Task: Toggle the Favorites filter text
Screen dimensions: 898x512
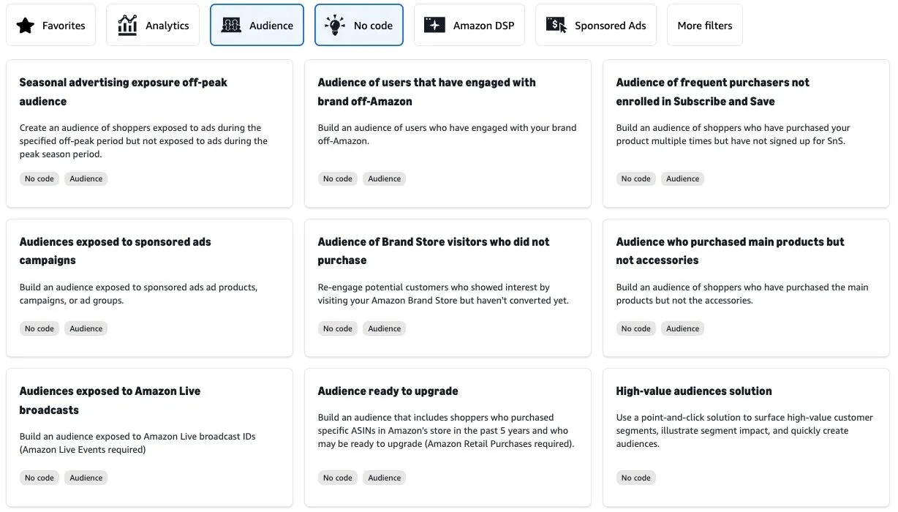Action: 64,26
